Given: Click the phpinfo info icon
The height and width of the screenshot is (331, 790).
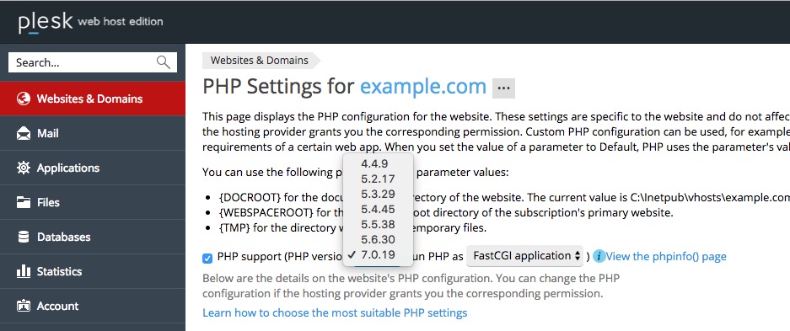Looking at the screenshot, I should click(x=599, y=257).
